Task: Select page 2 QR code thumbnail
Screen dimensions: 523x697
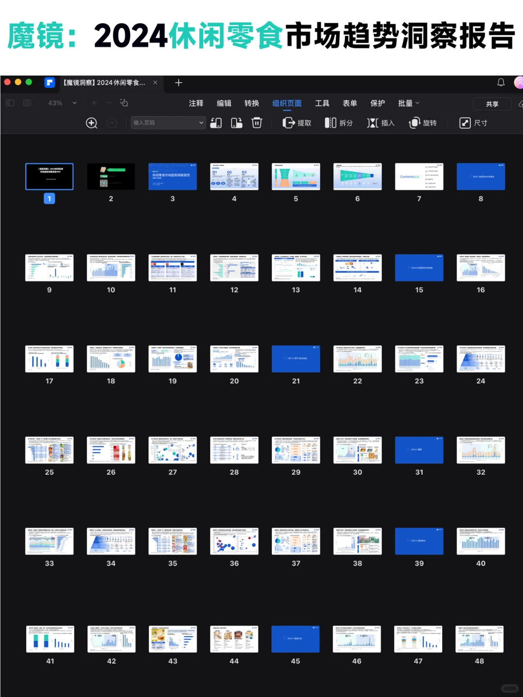Action: [111, 176]
